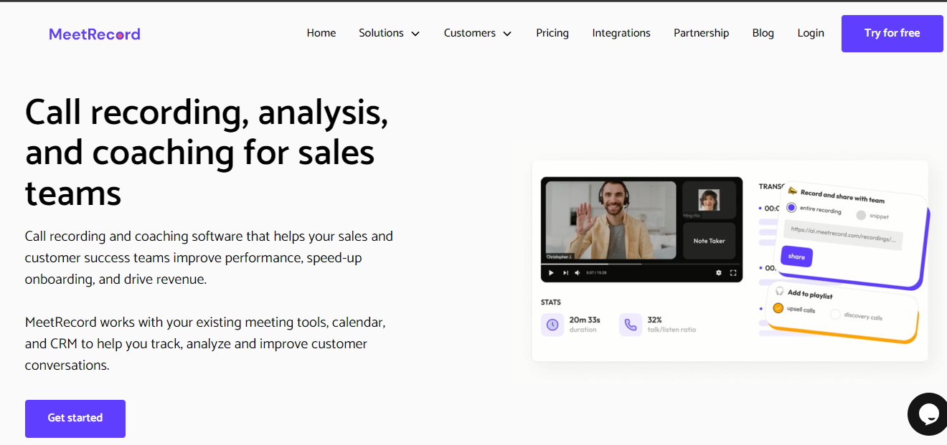Click the Get started button

pyautogui.click(x=75, y=418)
